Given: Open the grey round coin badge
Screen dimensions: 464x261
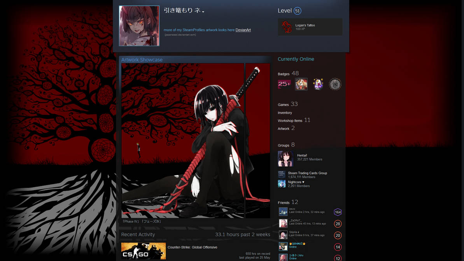Looking at the screenshot, I should 335,84.
